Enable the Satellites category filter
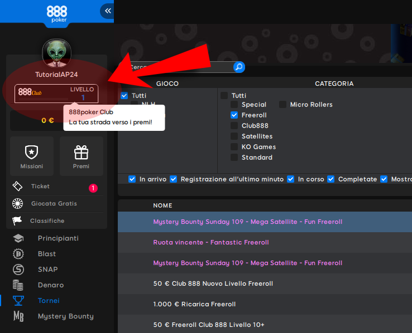This screenshot has width=412, height=333. [234, 136]
